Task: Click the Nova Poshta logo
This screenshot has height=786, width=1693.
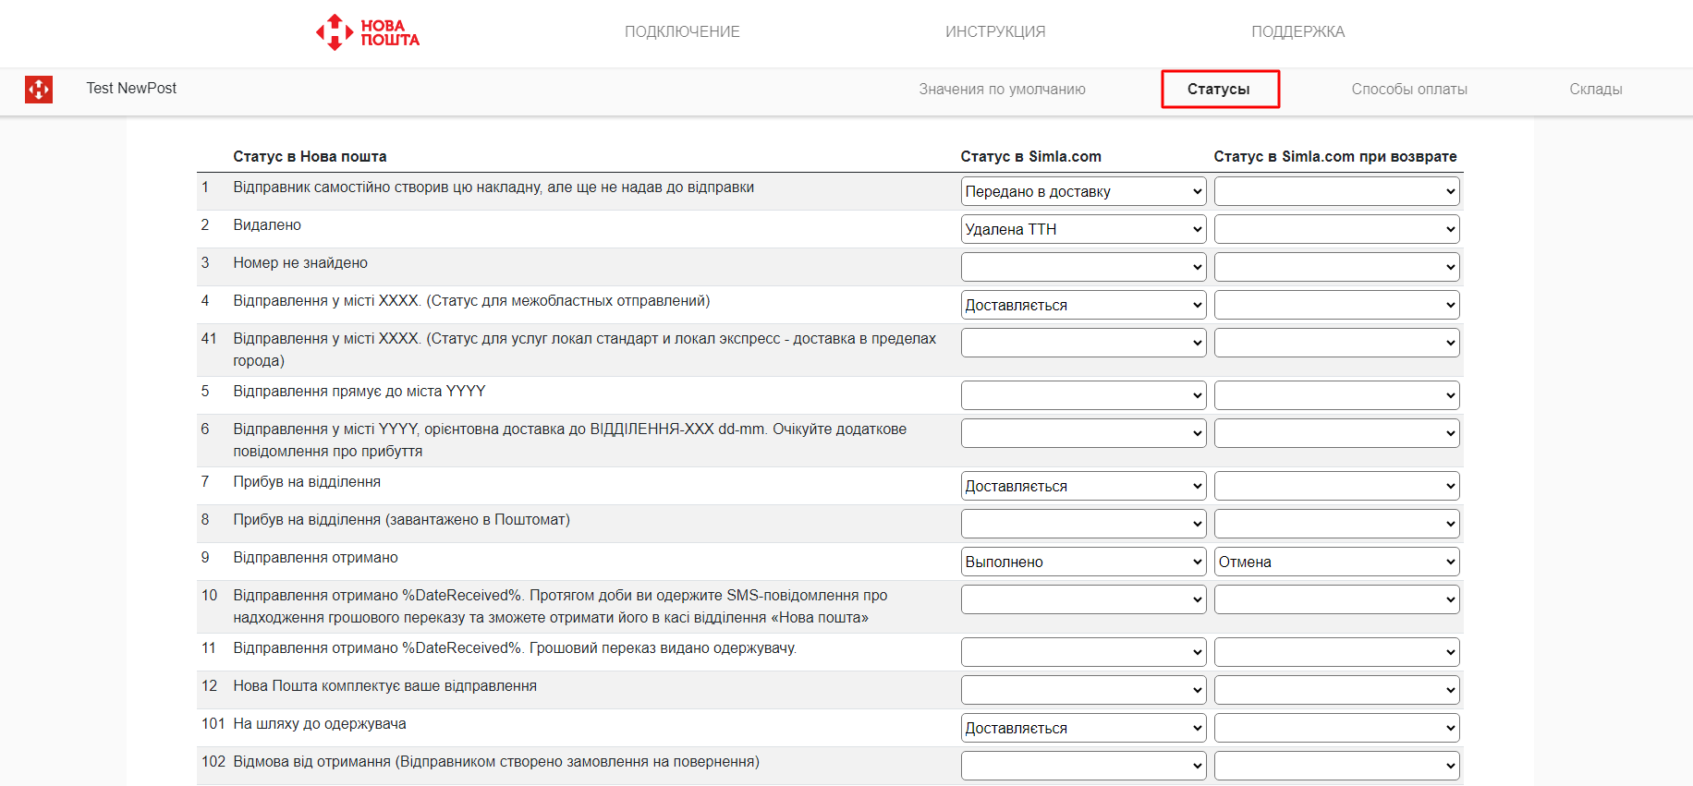Action: (368, 32)
